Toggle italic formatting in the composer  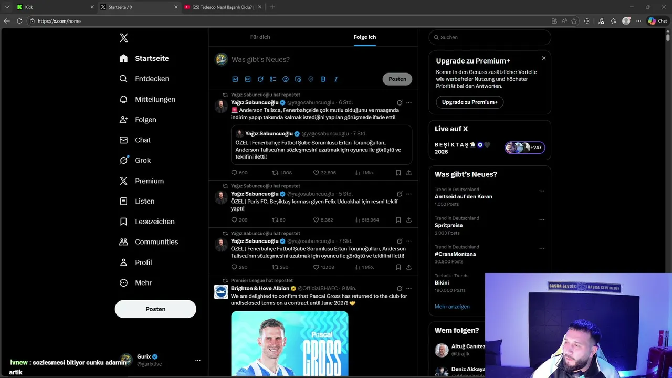336,79
